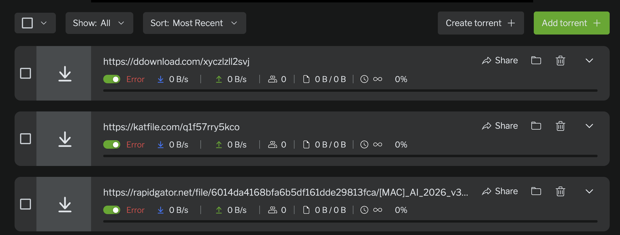Open folder icon for ddownload.com torrent
The width and height of the screenshot is (620, 235).
coord(536,61)
